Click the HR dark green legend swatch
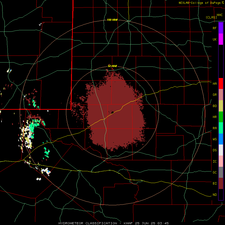The image size is (225, 225). click(221, 117)
